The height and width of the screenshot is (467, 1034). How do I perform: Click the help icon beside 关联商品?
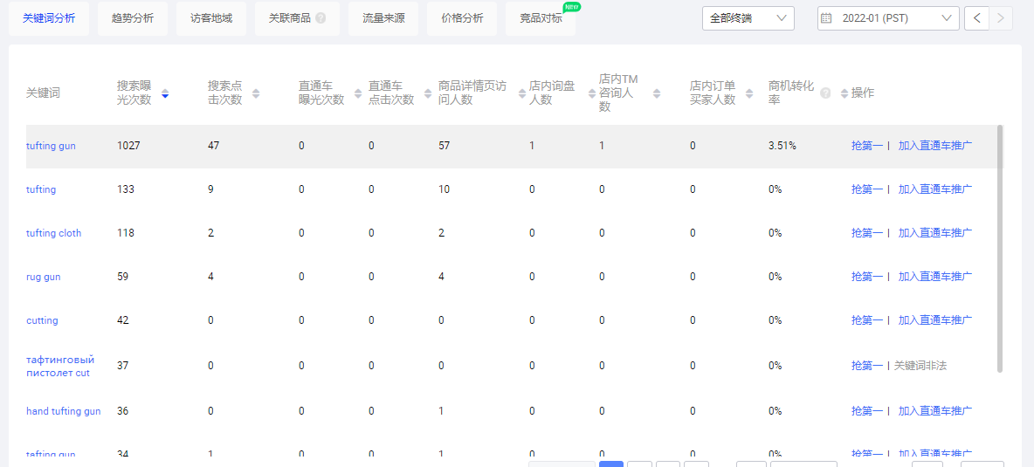click(321, 18)
